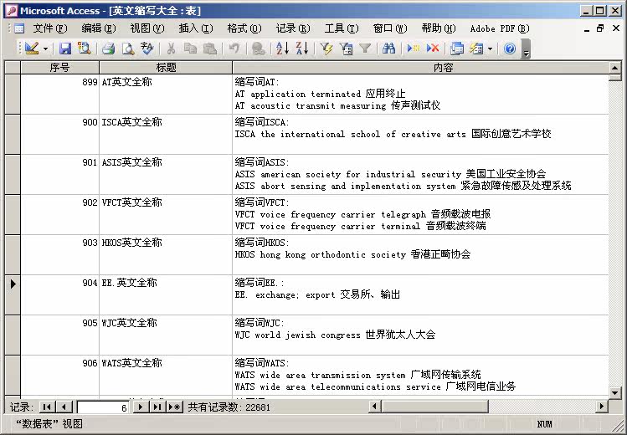Open Find with the binoculars icon
The image size is (627, 435).
(388, 49)
